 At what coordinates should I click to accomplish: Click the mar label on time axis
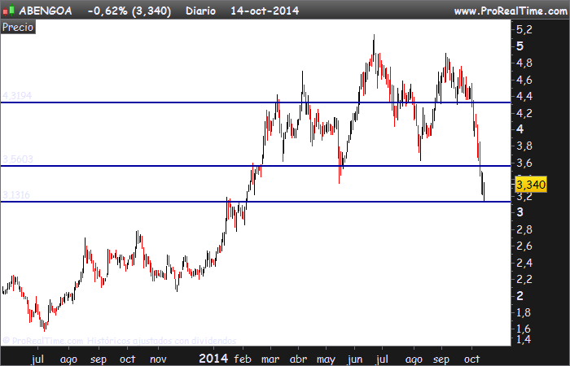(270, 359)
